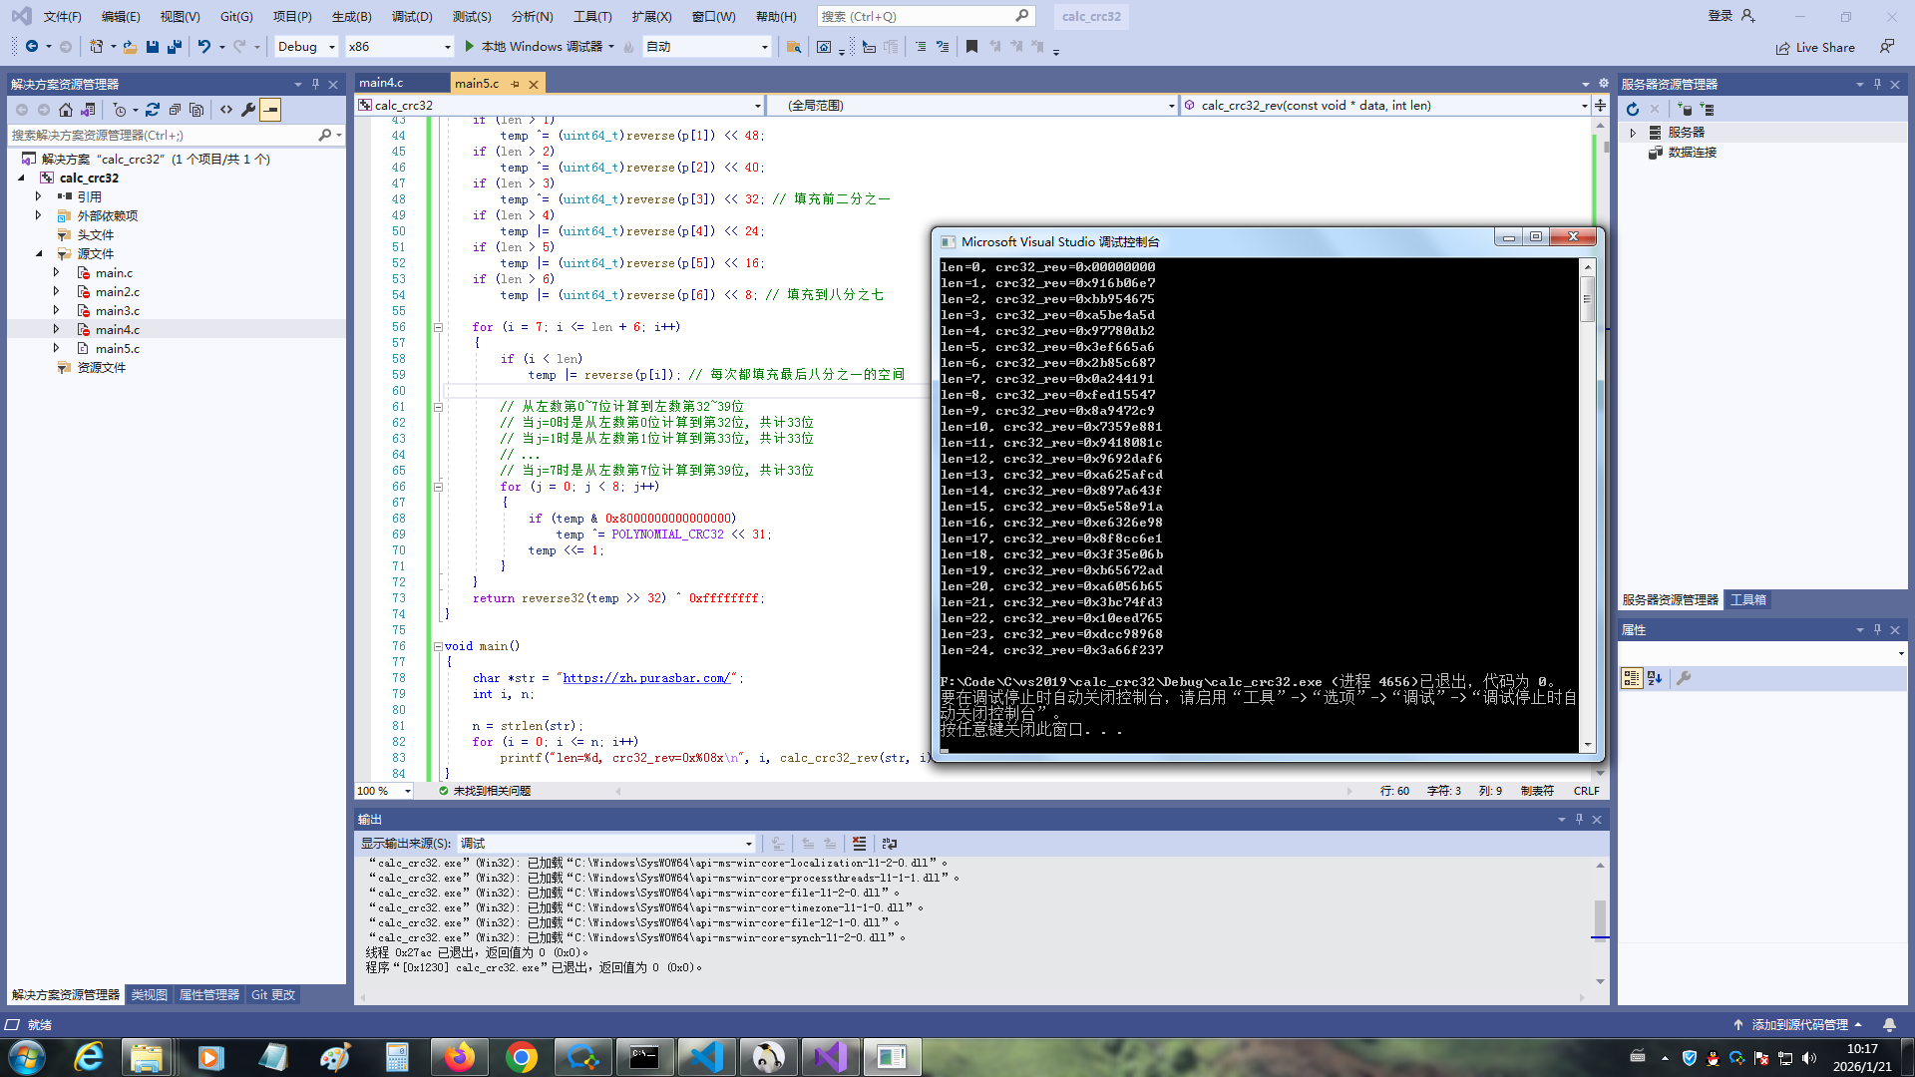Click the Live Share button

(x=1815, y=47)
